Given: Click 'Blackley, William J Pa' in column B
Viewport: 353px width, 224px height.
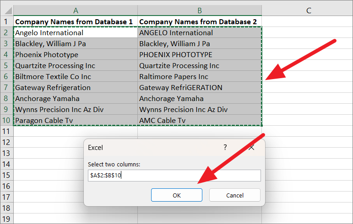Looking at the screenshot, I should pyautogui.click(x=200, y=43).
